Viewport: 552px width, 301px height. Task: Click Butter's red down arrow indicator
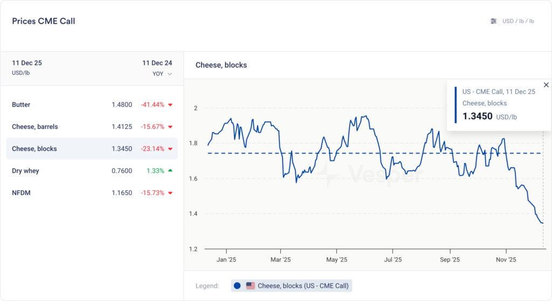(x=170, y=105)
